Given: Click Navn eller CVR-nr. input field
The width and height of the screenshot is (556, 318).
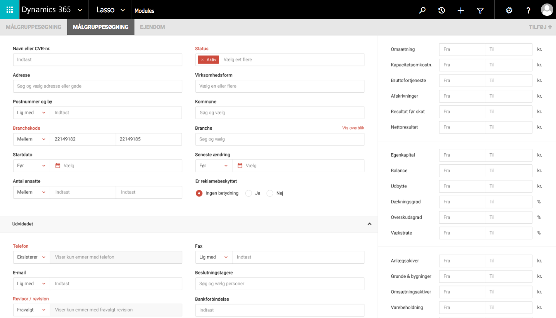Looking at the screenshot, I should [97, 60].
